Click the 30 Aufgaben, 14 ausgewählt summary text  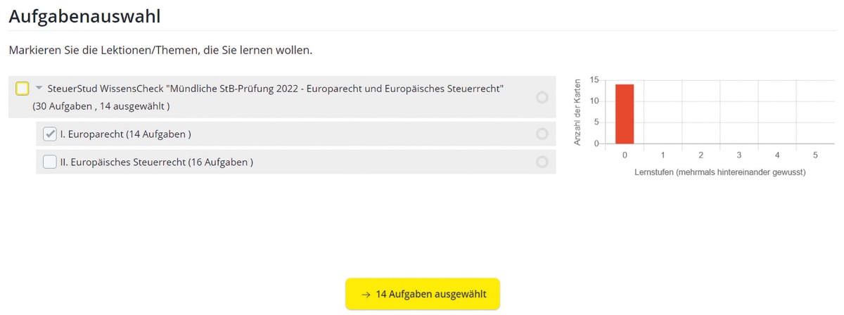[101, 106]
